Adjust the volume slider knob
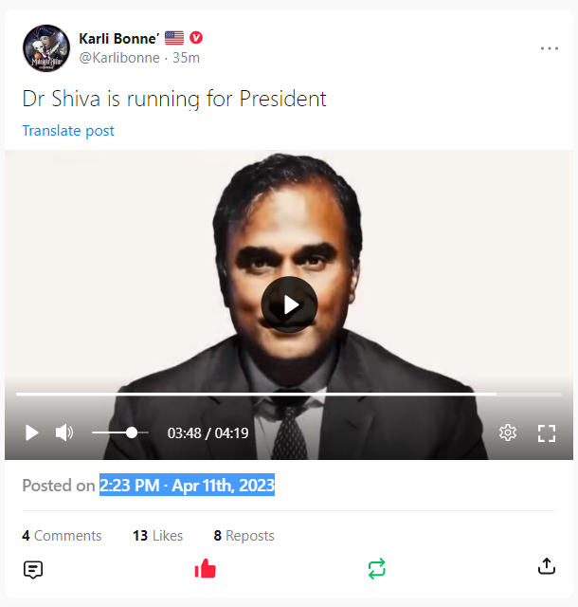The image size is (578, 607). 132,432
